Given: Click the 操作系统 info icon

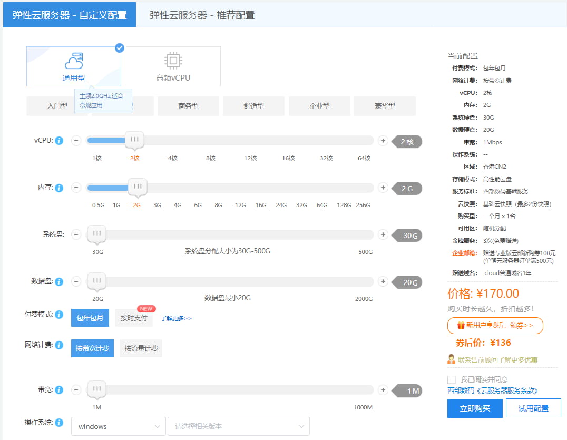Looking at the screenshot, I should 59,422.
